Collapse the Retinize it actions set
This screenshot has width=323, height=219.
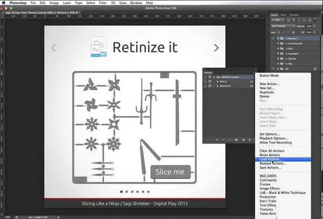[214, 77]
